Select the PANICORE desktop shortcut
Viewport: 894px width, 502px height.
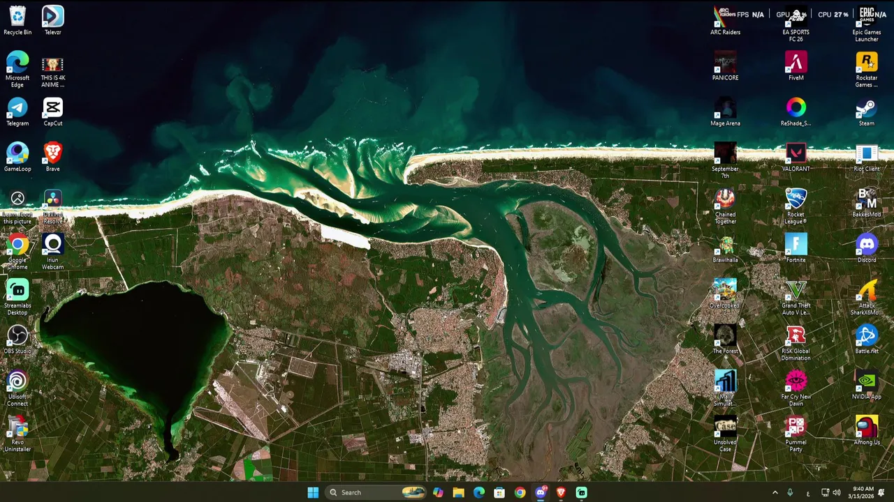[725, 66]
